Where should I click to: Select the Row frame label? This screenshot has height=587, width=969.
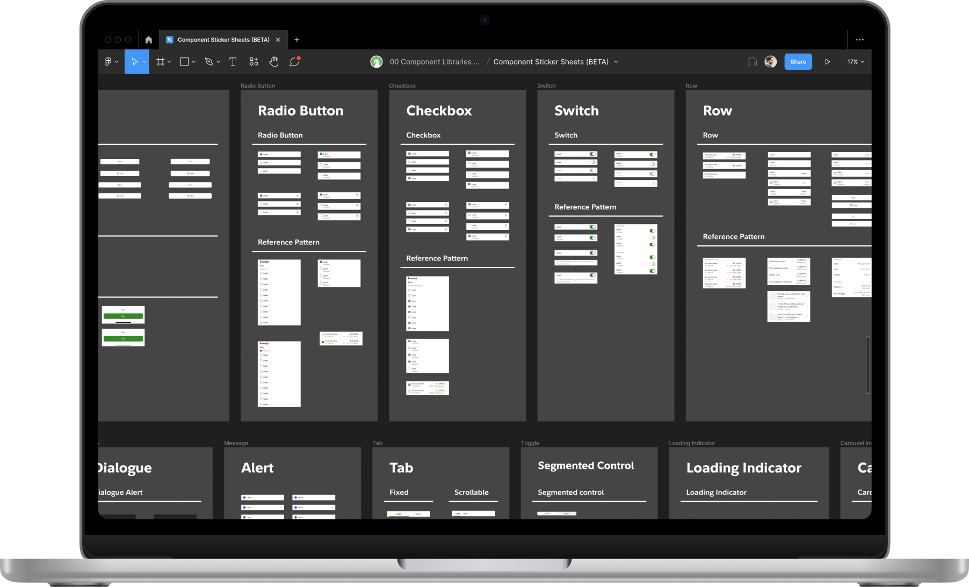click(x=691, y=86)
